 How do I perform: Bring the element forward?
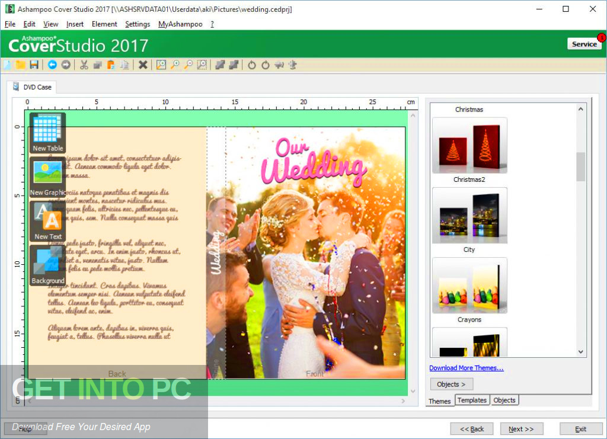click(x=220, y=65)
